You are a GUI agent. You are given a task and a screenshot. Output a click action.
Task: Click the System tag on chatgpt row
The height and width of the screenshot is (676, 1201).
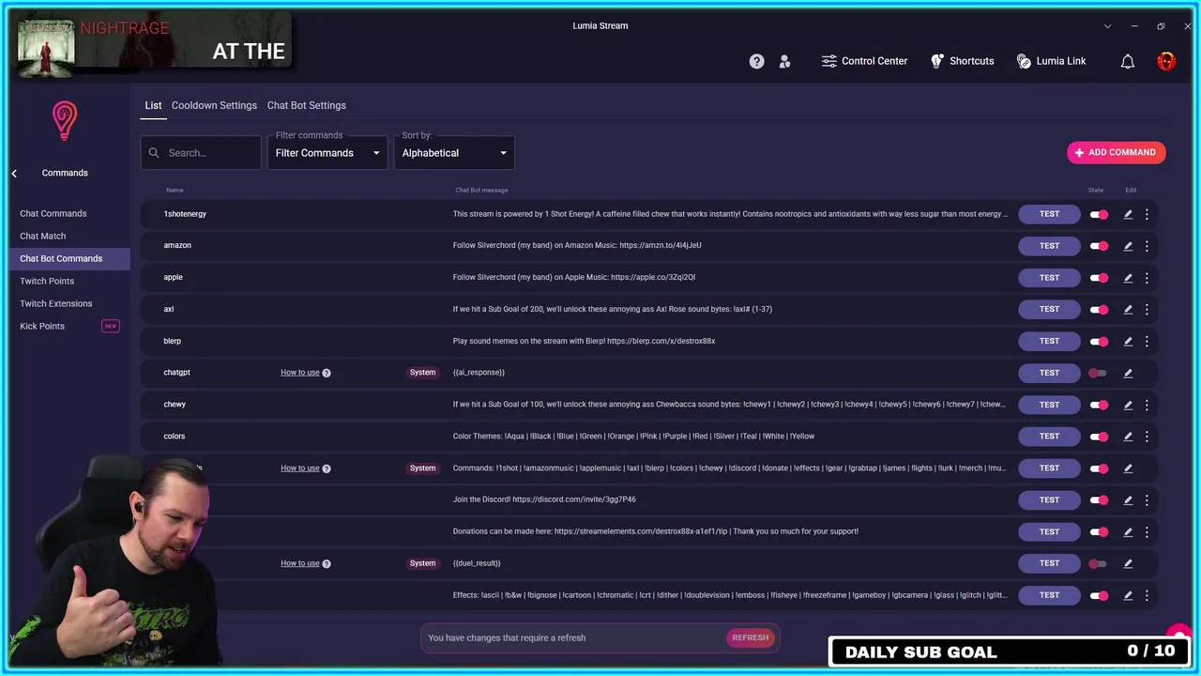(x=423, y=373)
